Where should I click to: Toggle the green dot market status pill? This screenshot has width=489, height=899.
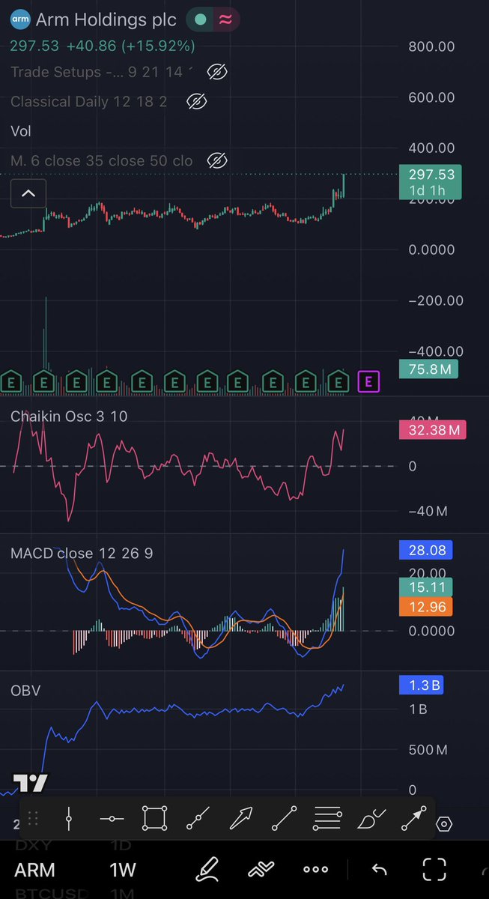click(x=198, y=20)
